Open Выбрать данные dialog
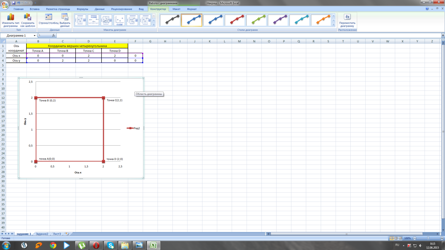 pos(65,21)
